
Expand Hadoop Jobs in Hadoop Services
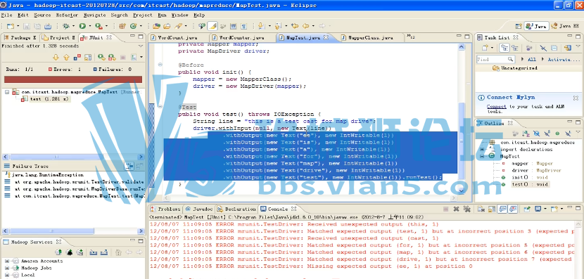[7, 268]
